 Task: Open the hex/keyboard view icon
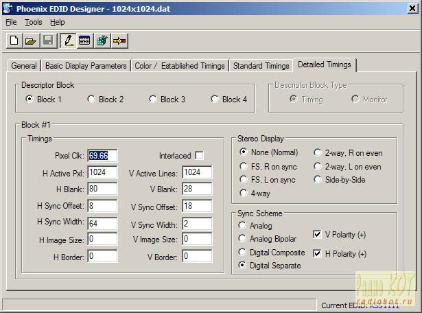pyautogui.click(x=85, y=40)
